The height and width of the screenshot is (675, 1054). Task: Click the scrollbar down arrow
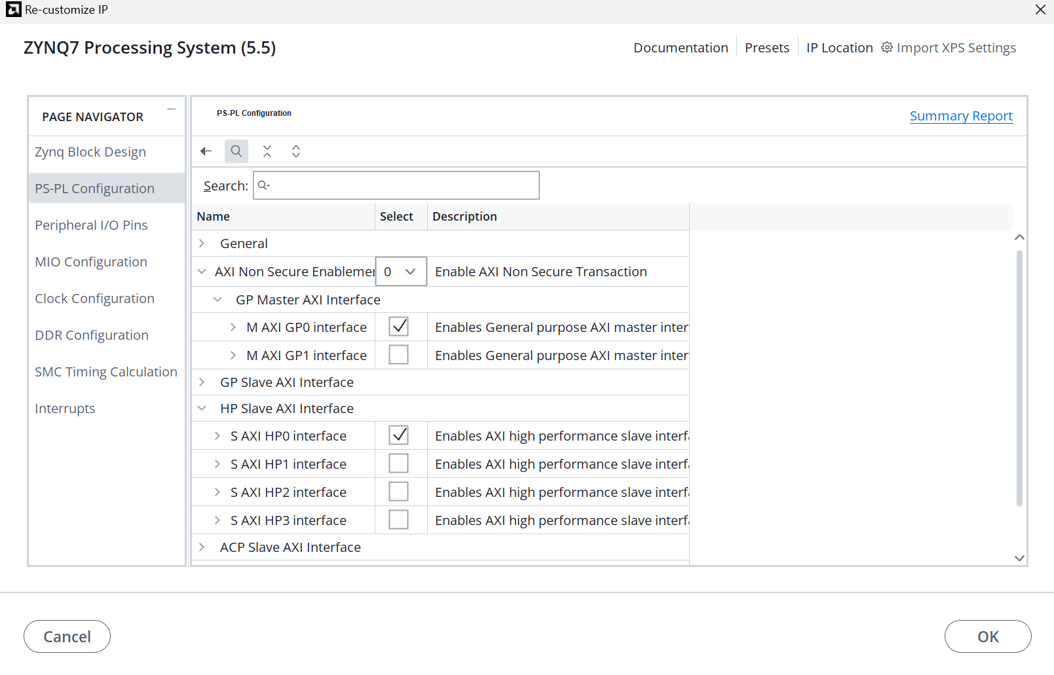pos(1019,558)
